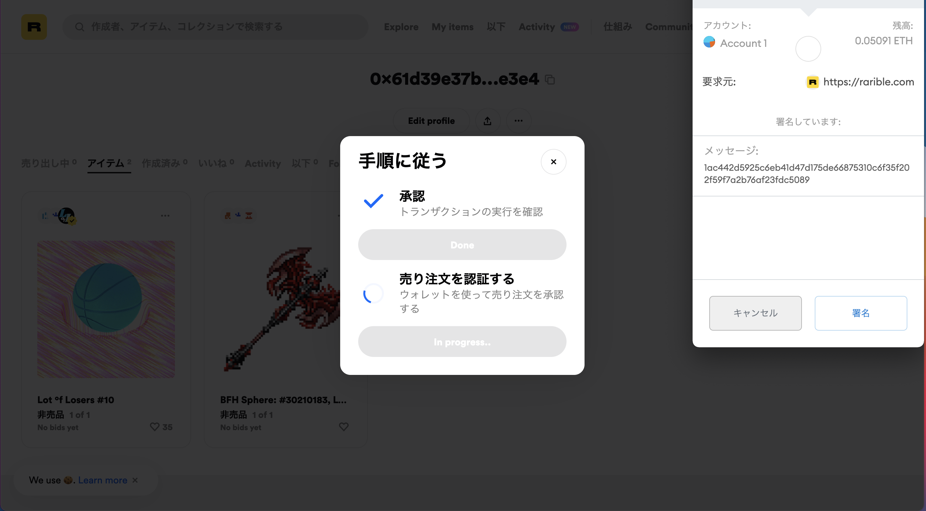Click the Done button
926x511 pixels.
pyautogui.click(x=462, y=245)
